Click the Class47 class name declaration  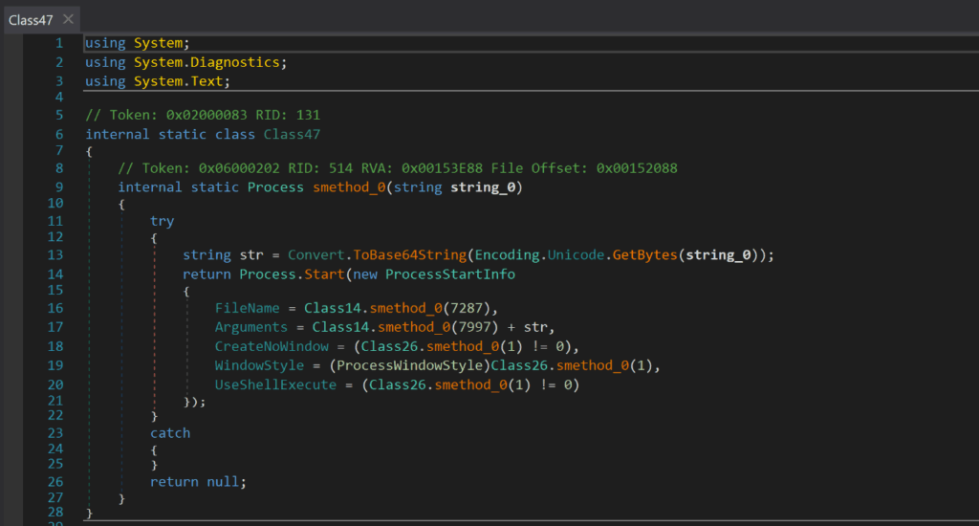click(292, 134)
